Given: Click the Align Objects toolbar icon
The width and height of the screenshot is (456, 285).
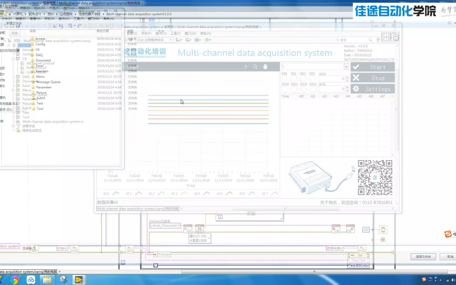Looking at the screenshot, I should [x=179, y=40].
